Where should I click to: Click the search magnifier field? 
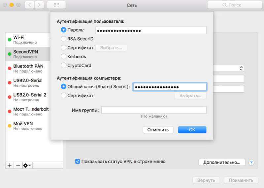point(235,5)
